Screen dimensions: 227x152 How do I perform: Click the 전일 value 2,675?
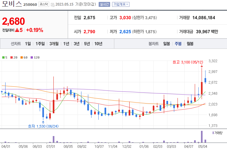pyautogui.click(x=89, y=18)
